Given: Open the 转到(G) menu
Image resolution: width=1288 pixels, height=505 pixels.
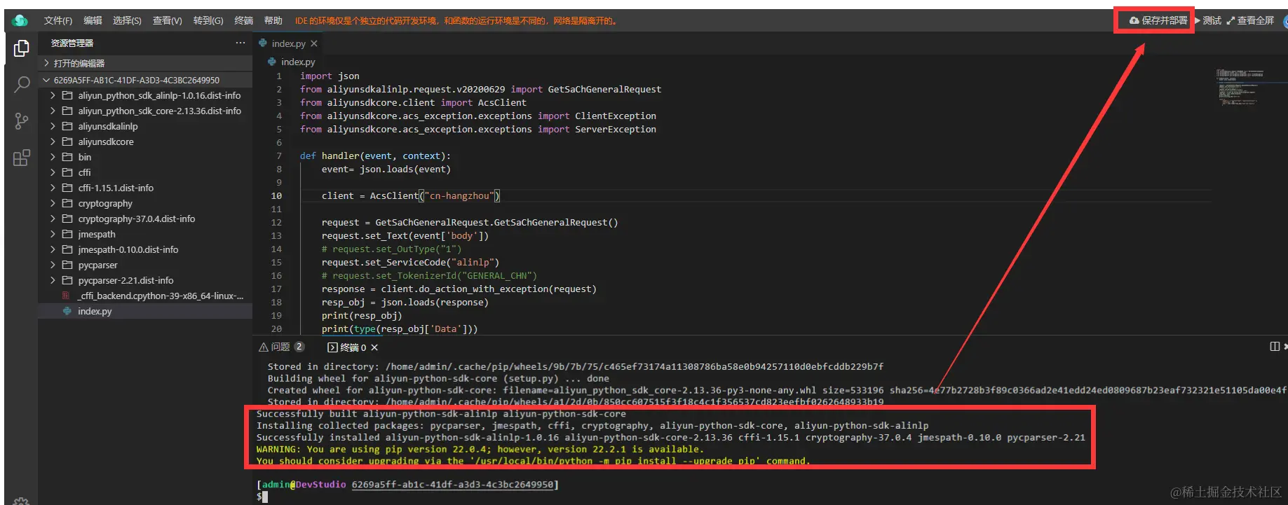Looking at the screenshot, I should (208, 20).
